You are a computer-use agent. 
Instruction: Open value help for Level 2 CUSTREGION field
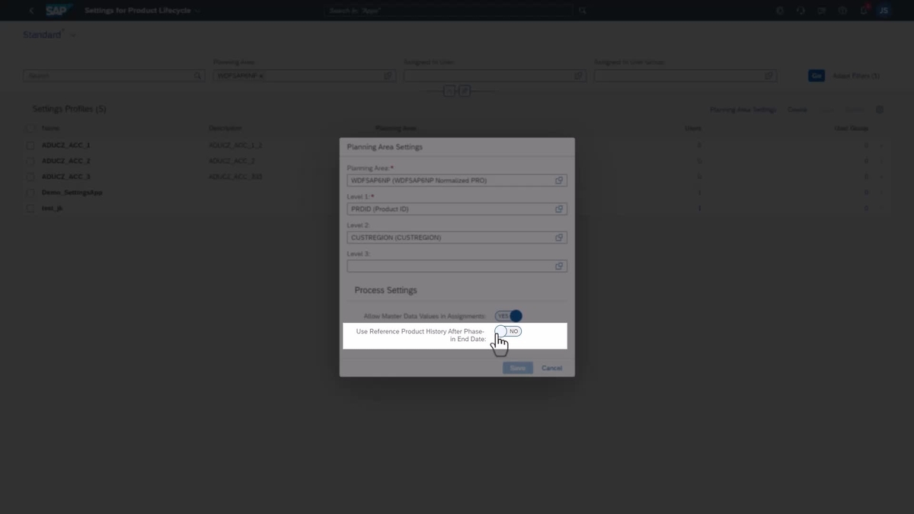click(560, 237)
